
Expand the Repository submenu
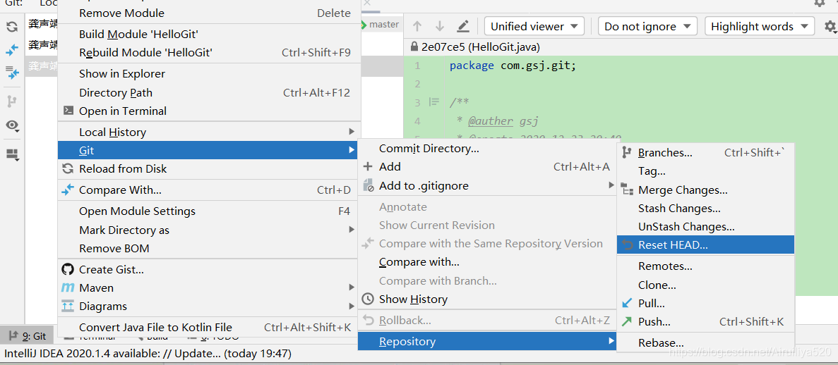(x=487, y=342)
